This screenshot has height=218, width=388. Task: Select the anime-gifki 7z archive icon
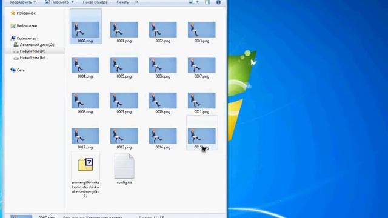click(85, 165)
